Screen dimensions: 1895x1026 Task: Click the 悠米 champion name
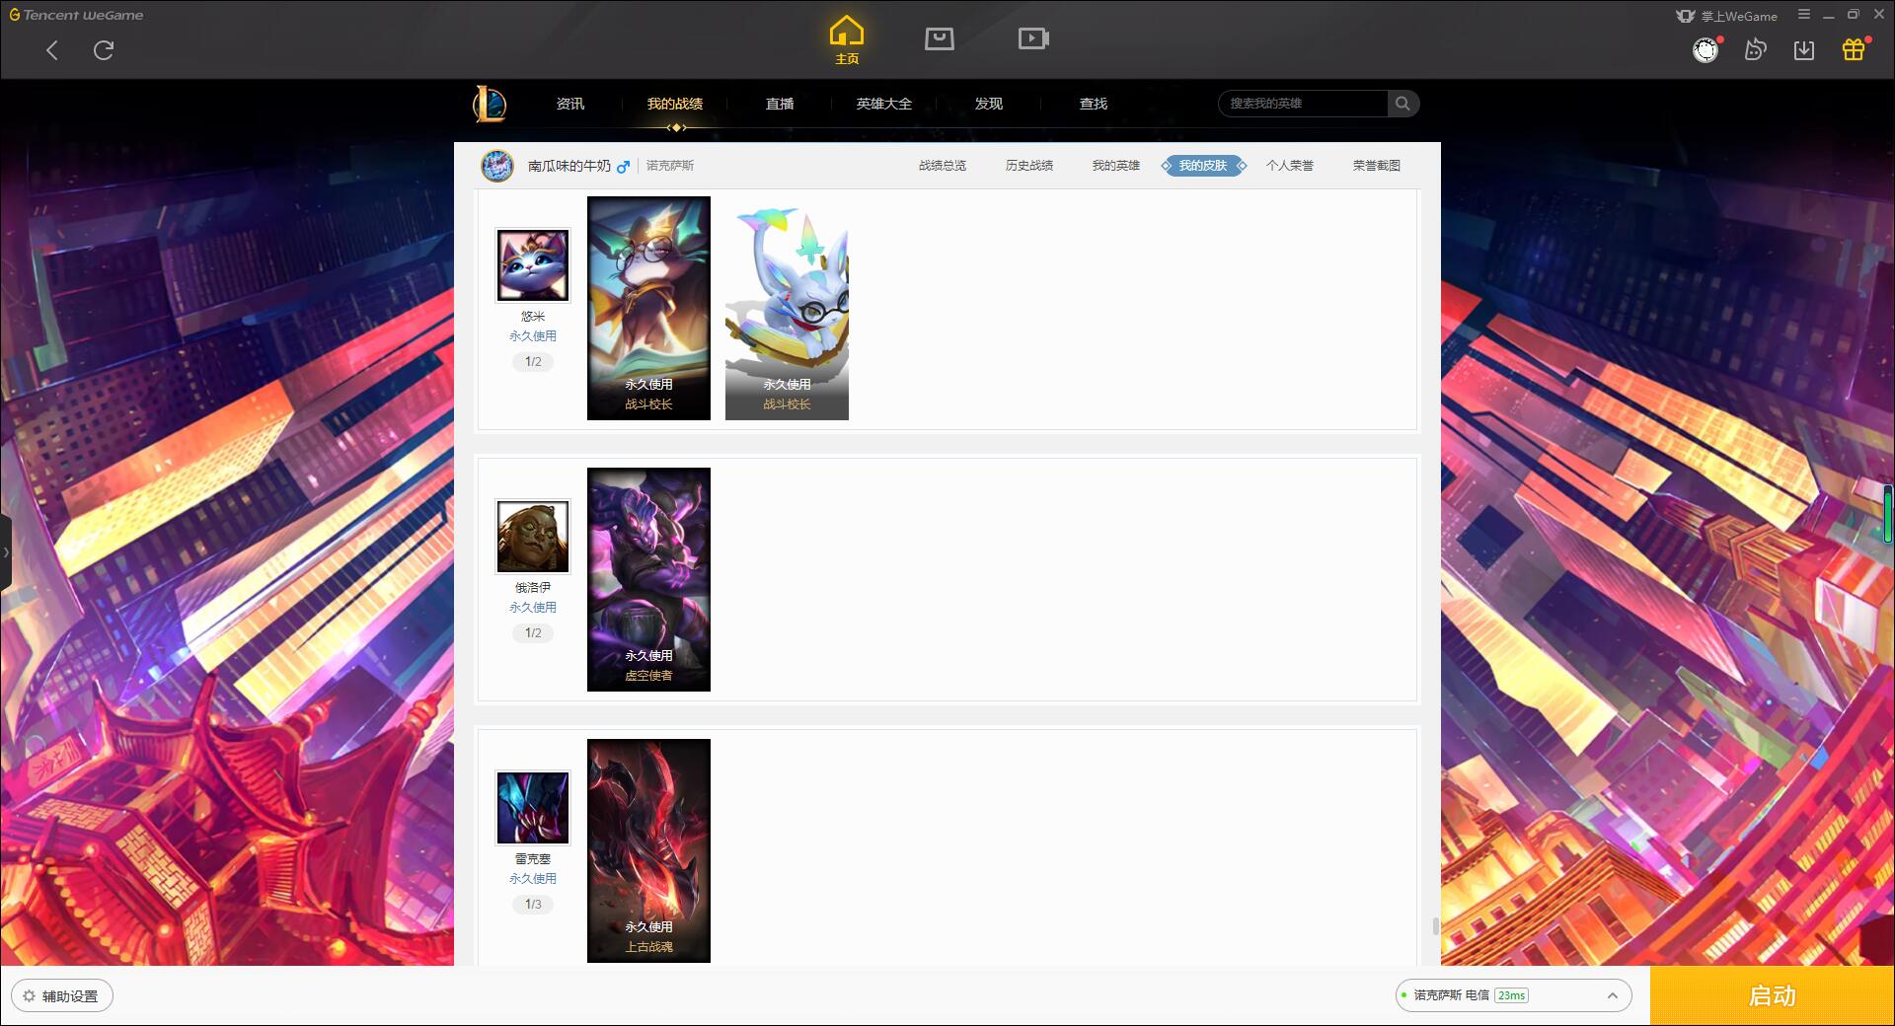click(x=533, y=317)
